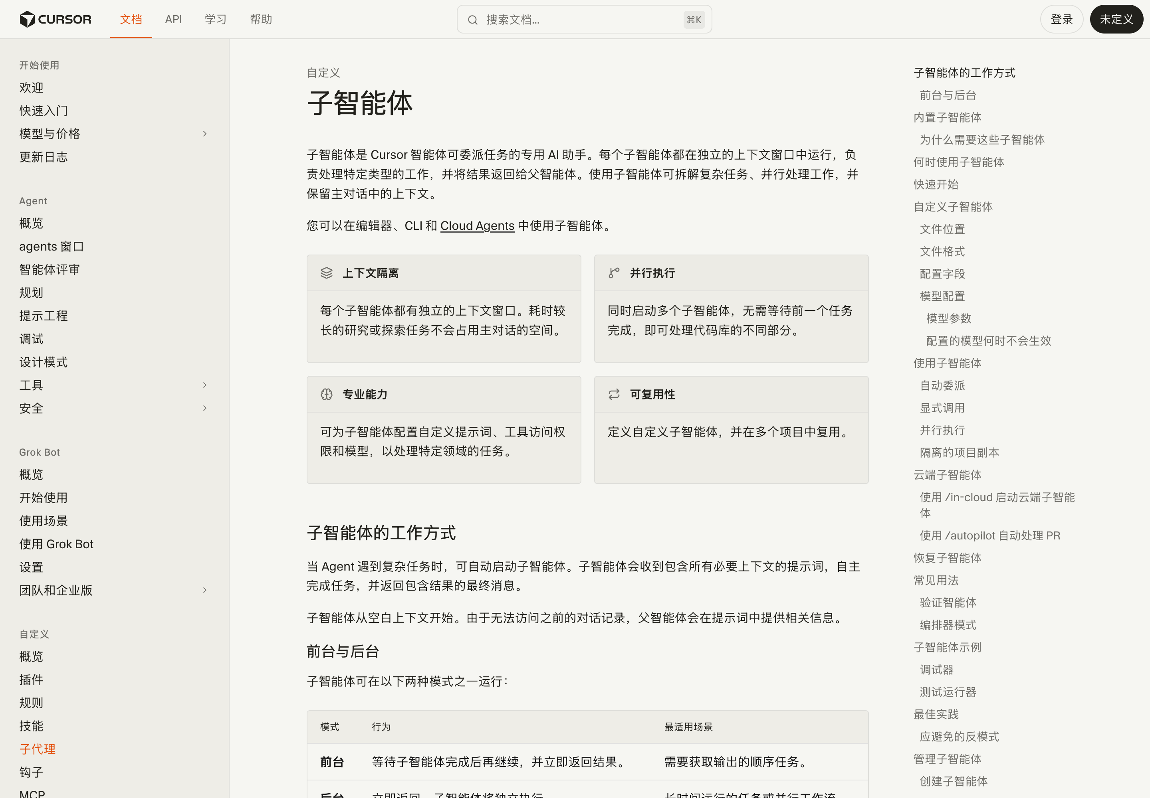This screenshot has height=798, width=1150.
Task: Open the API tab
Action: (174, 20)
